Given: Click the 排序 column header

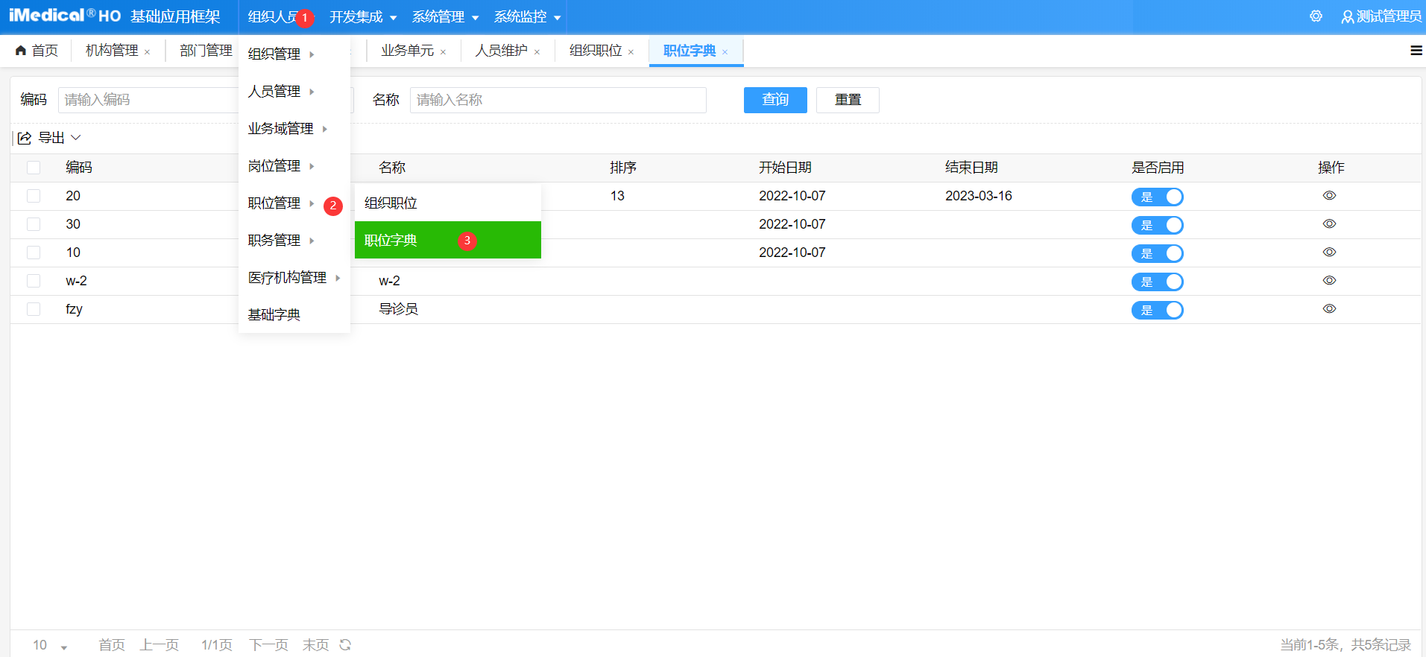Looking at the screenshot, I should pos(623,168).
